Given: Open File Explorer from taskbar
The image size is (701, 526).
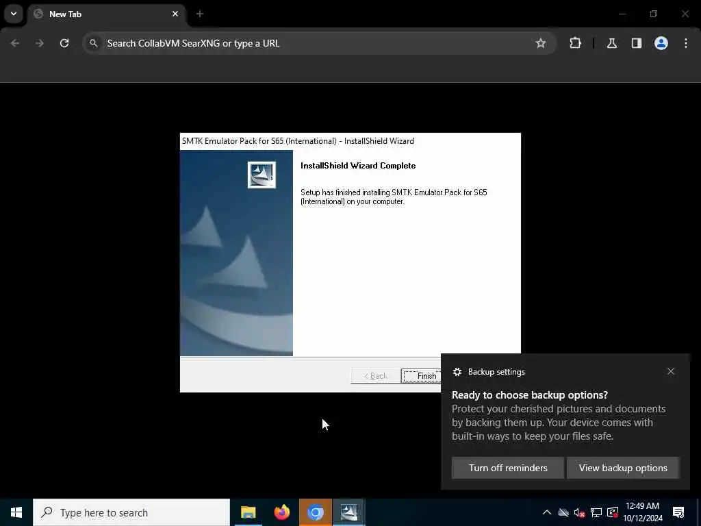Looking at the screenshot, I should point(248,512).
